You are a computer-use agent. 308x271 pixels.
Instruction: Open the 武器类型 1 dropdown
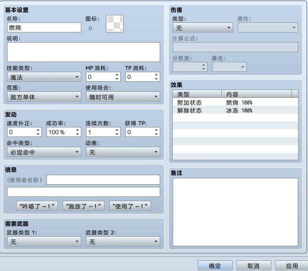pos(44,241)
